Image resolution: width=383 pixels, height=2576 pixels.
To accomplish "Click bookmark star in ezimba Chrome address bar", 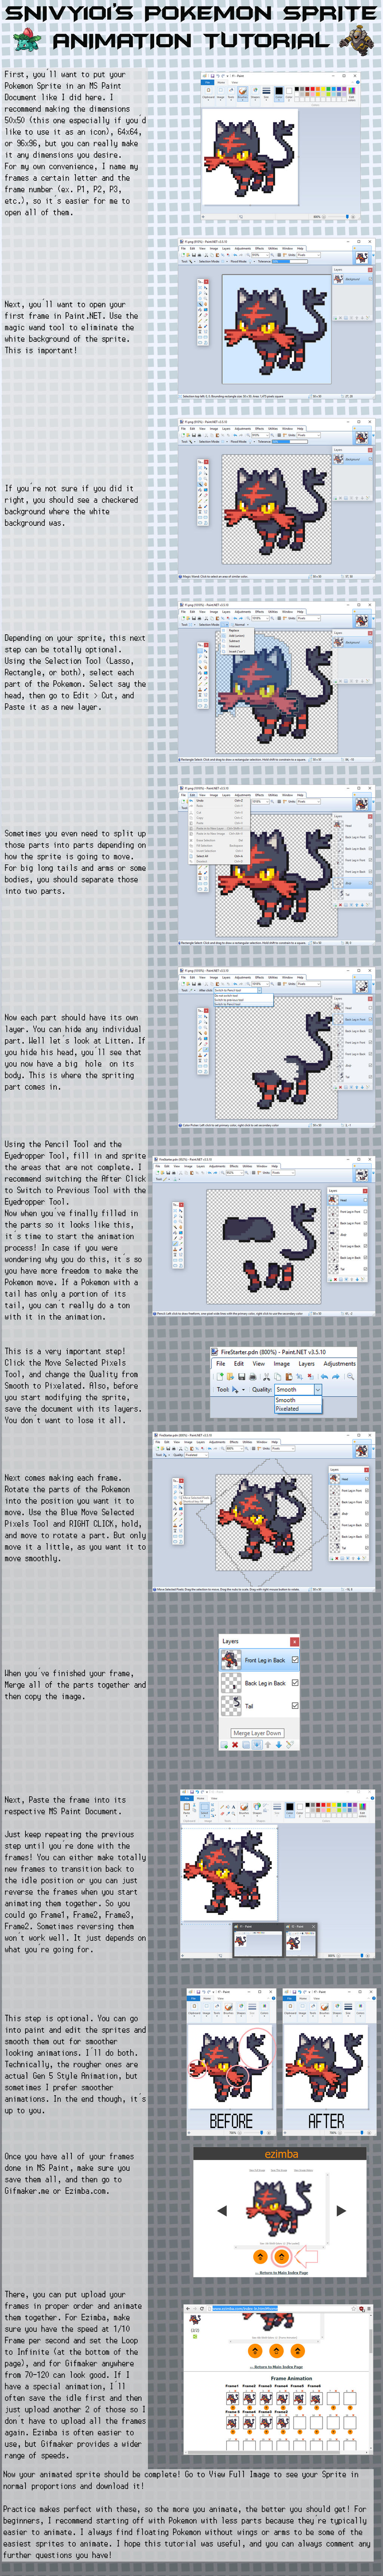I will (x=354, y=2309).
